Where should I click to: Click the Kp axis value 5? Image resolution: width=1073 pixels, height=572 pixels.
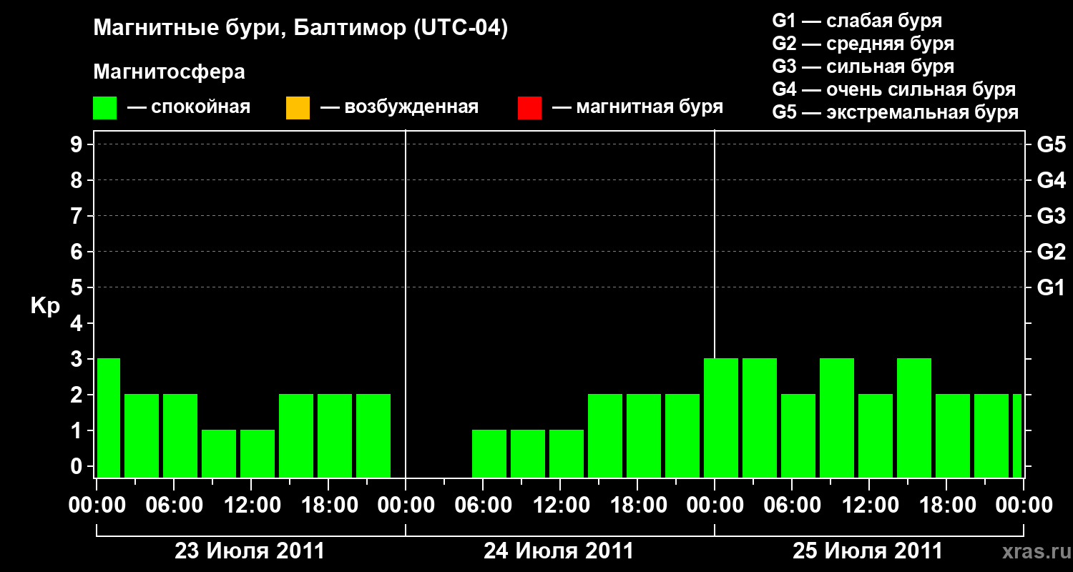(78, 287)
